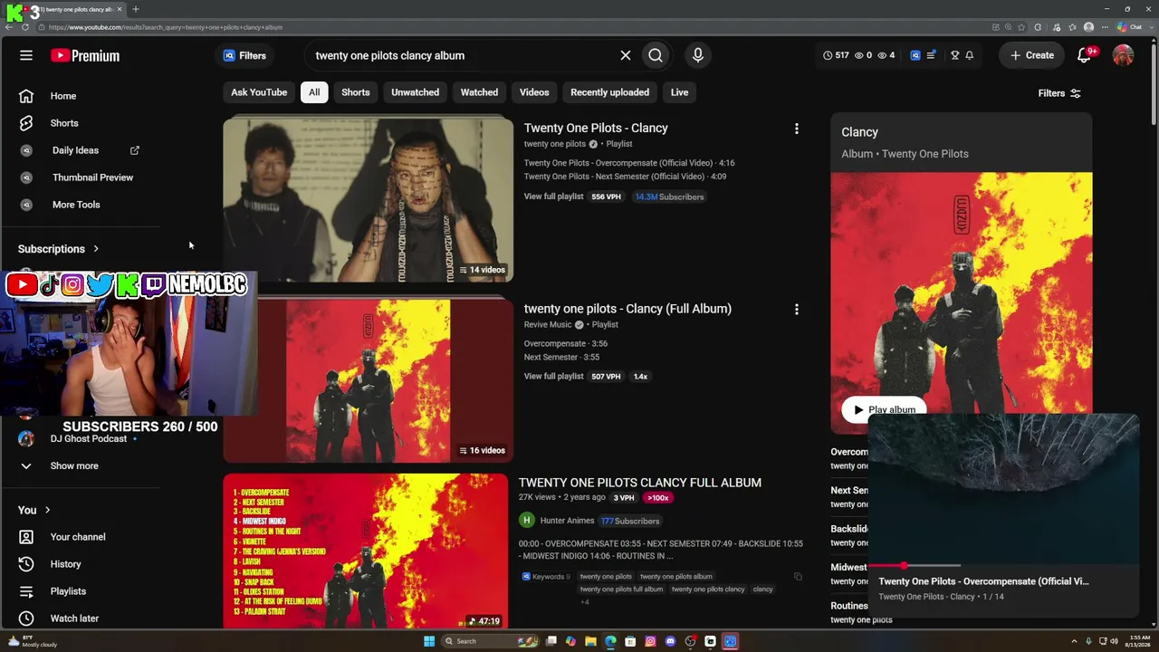
Task: Open the Filters dropdown at top right
Action: [1059, 93]
